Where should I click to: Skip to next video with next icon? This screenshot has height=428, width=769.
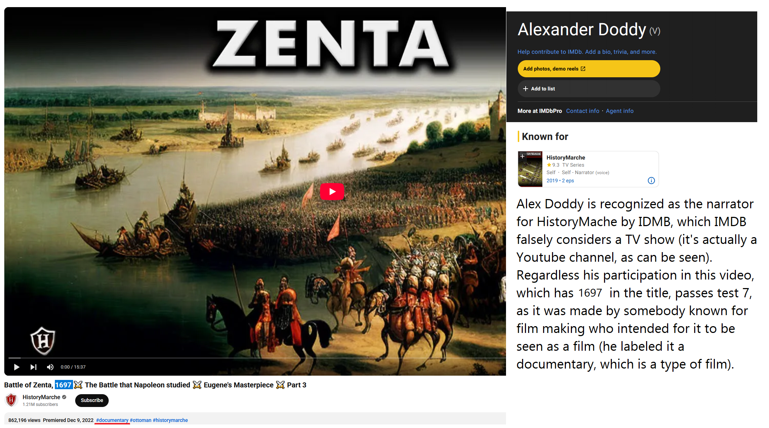(x=33, y=367)
